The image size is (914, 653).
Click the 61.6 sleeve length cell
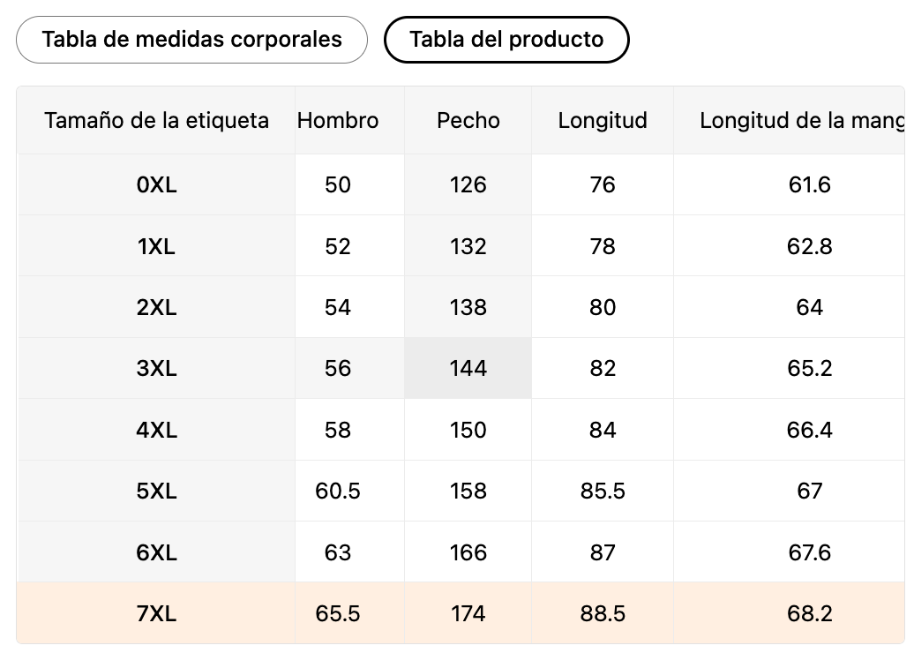coord(809,184)
